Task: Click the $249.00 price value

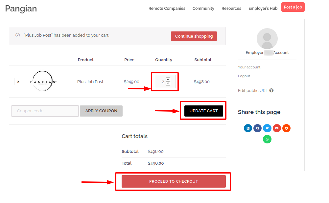Action: 131,82
